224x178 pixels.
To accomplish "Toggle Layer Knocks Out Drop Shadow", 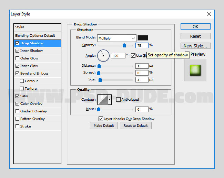I will pyautogui.click(x=101, y=119).
